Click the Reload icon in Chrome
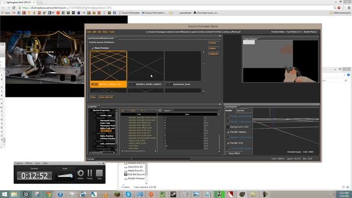This screenshot has height=198, width=352. (14, 8)
